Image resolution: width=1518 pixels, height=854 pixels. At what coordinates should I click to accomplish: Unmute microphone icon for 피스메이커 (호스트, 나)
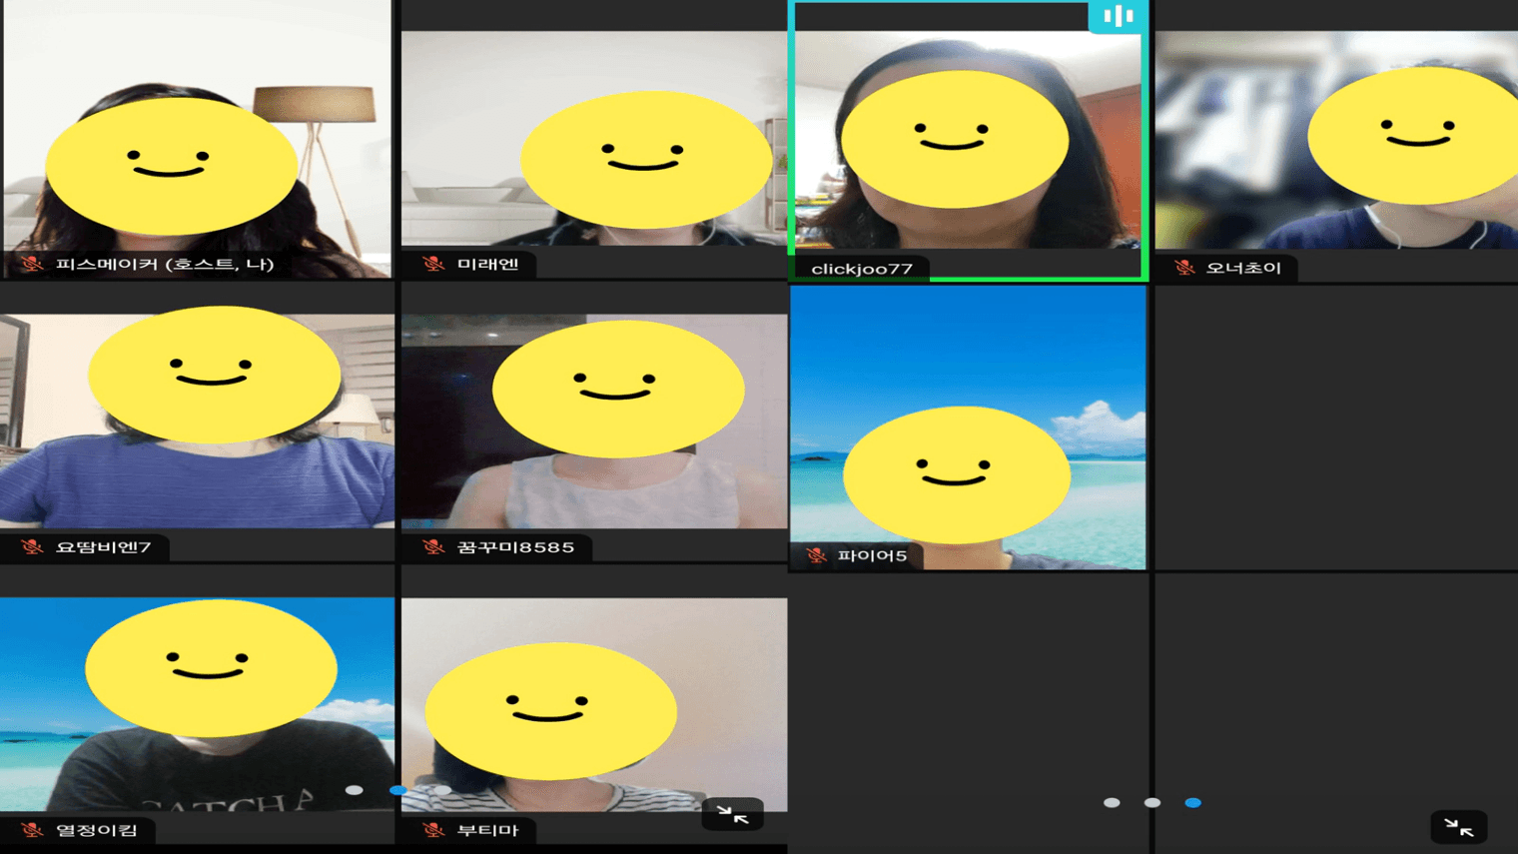[32, 264]
